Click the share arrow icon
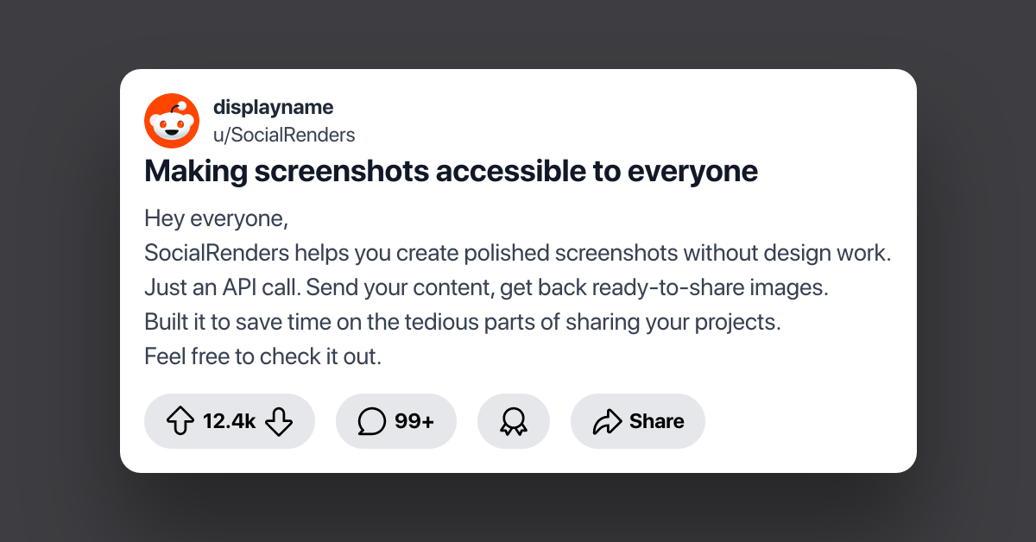Viewport: 1036px width, 542px height. coord(606,421)
